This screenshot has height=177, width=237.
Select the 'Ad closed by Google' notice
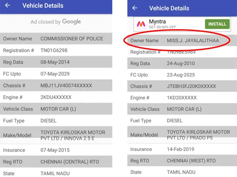click(56, 22)
